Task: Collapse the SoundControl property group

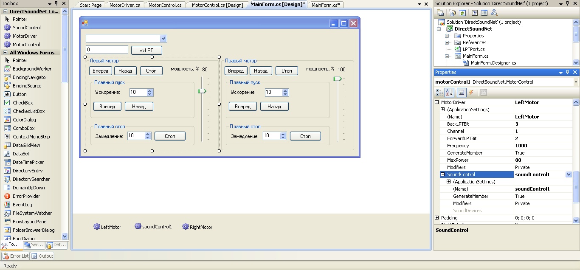Action: coord(442,174)
